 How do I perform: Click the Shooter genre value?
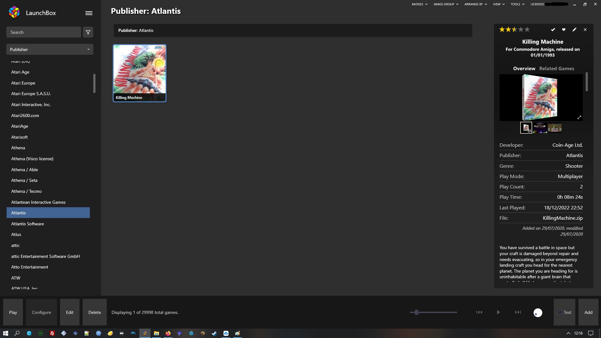(574, 166)
